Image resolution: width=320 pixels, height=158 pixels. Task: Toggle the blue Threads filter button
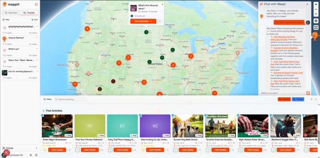click(298, 99)
